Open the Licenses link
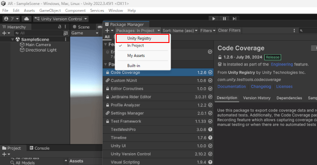Viewport: 317px width, 165px height. coord(284,86)
